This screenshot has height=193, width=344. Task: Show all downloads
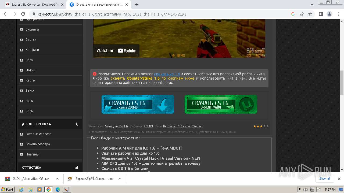(324, 179)
